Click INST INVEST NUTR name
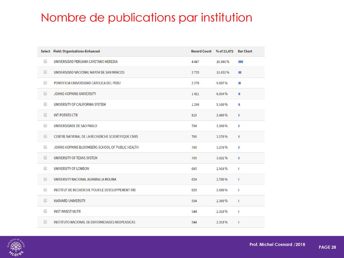Image resolution: width=344 pixels, height=258 pixels. tap(67, 212)
